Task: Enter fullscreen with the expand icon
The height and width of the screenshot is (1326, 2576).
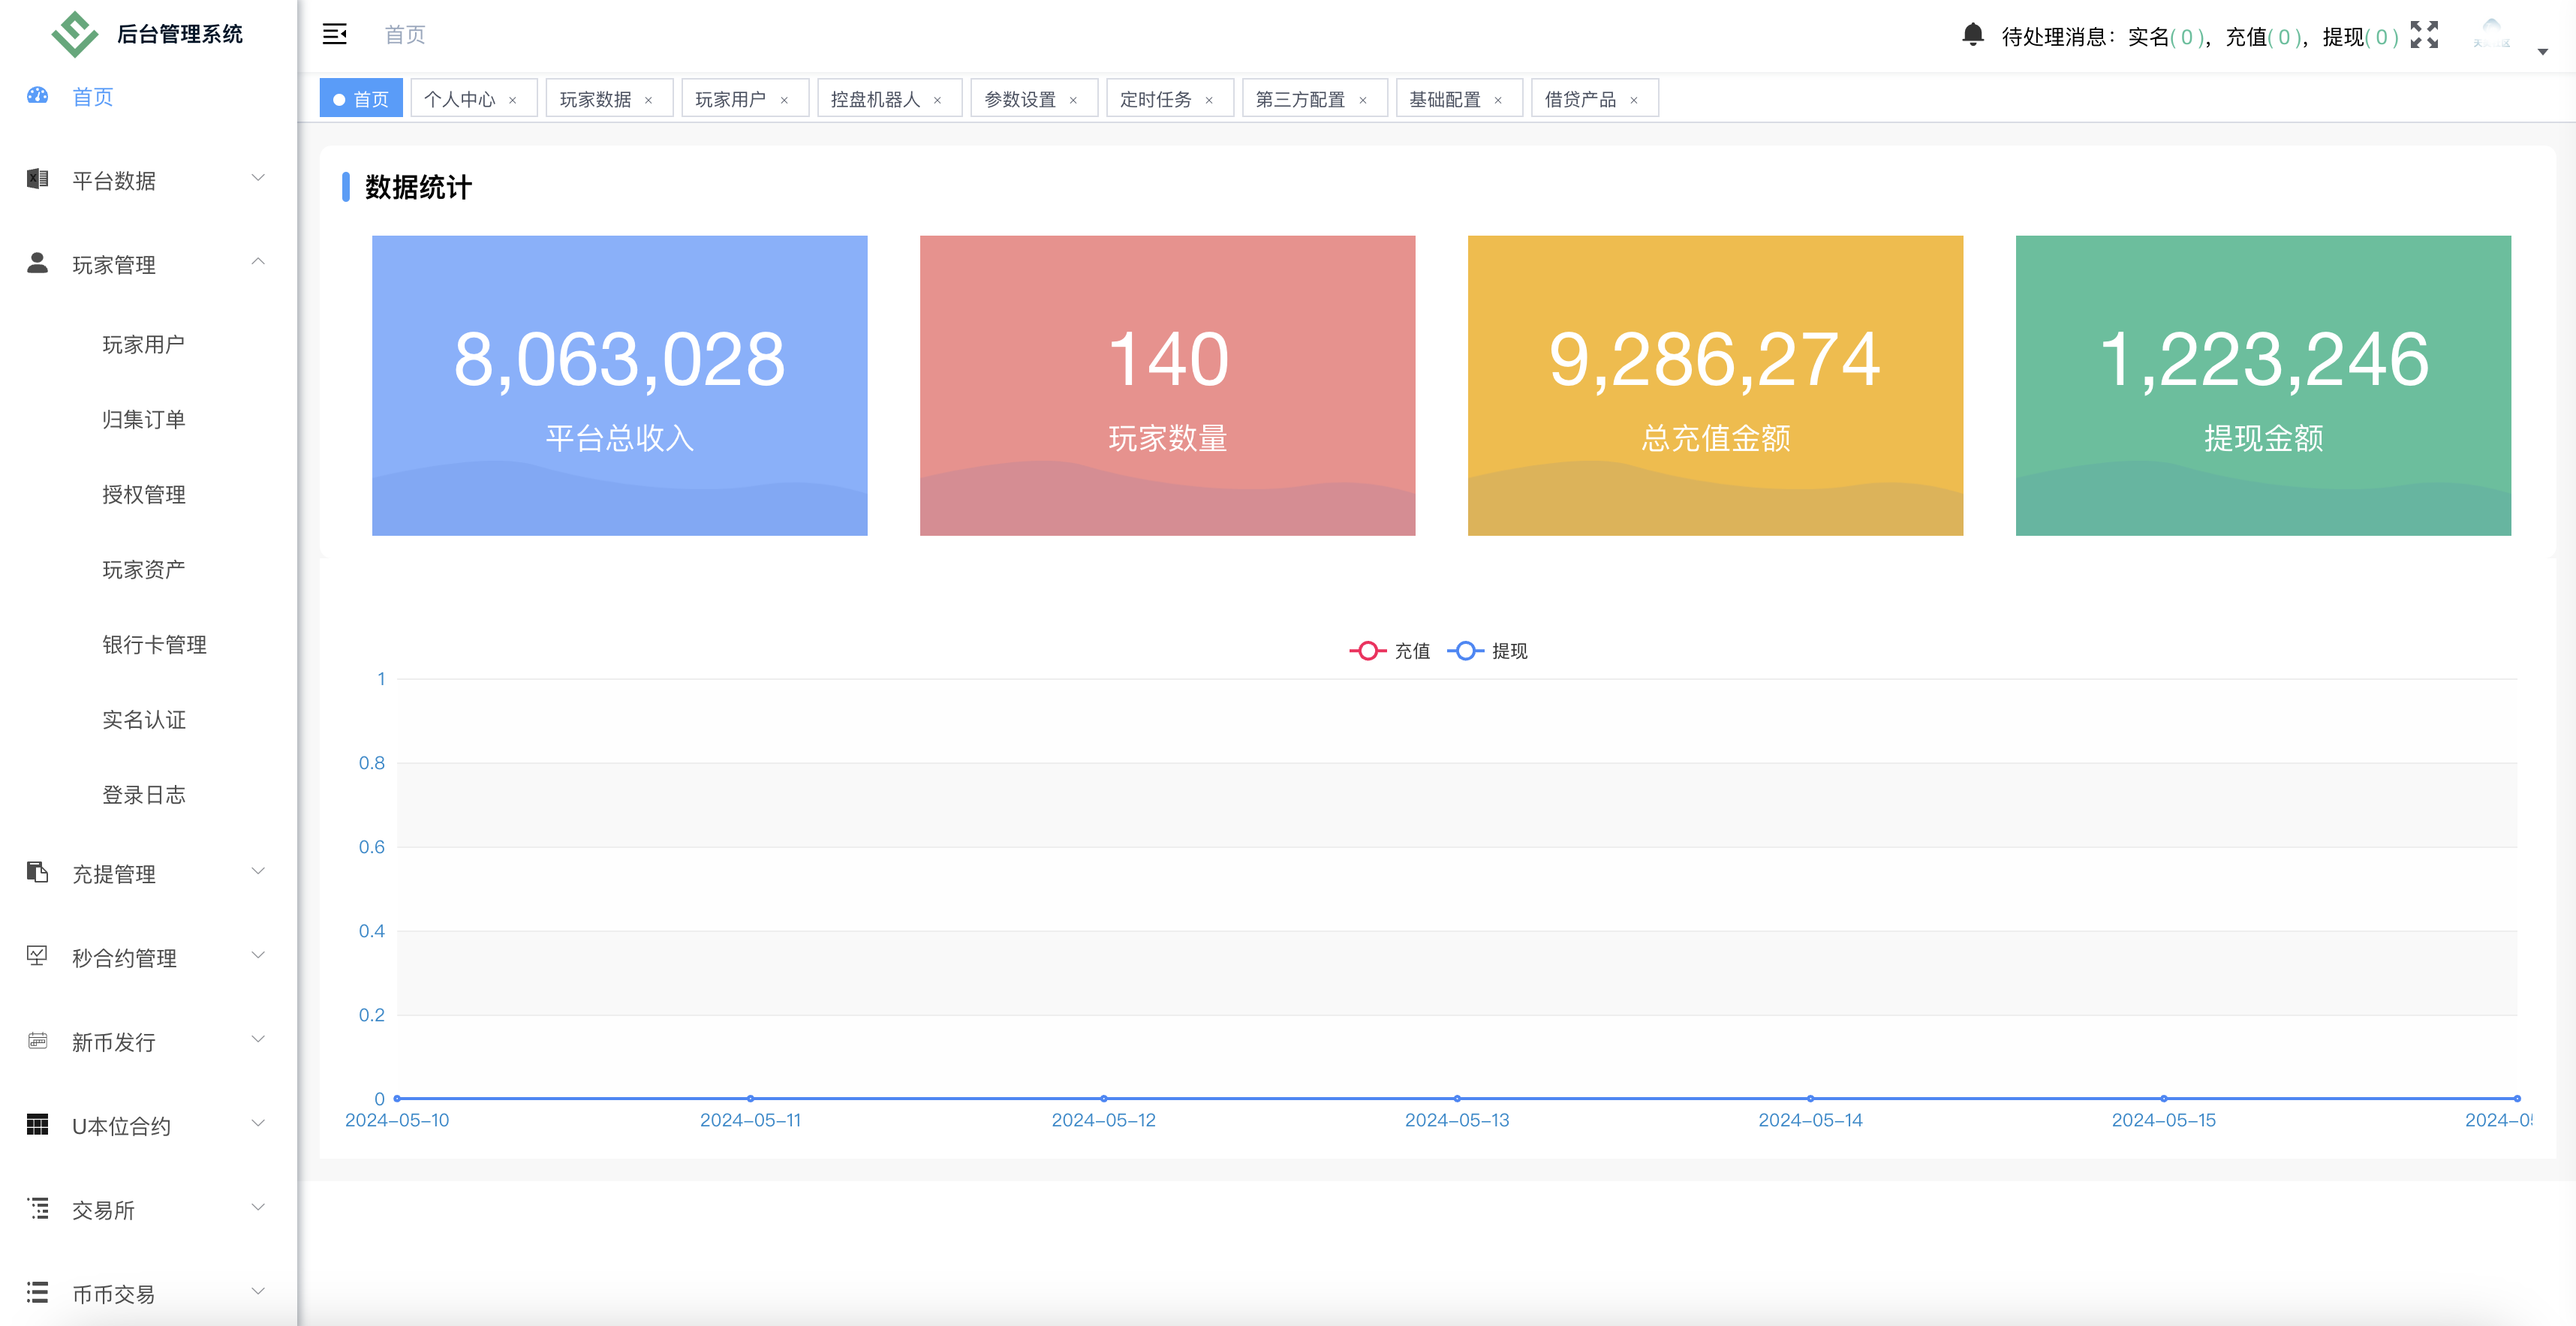Action: point(2424,36)
